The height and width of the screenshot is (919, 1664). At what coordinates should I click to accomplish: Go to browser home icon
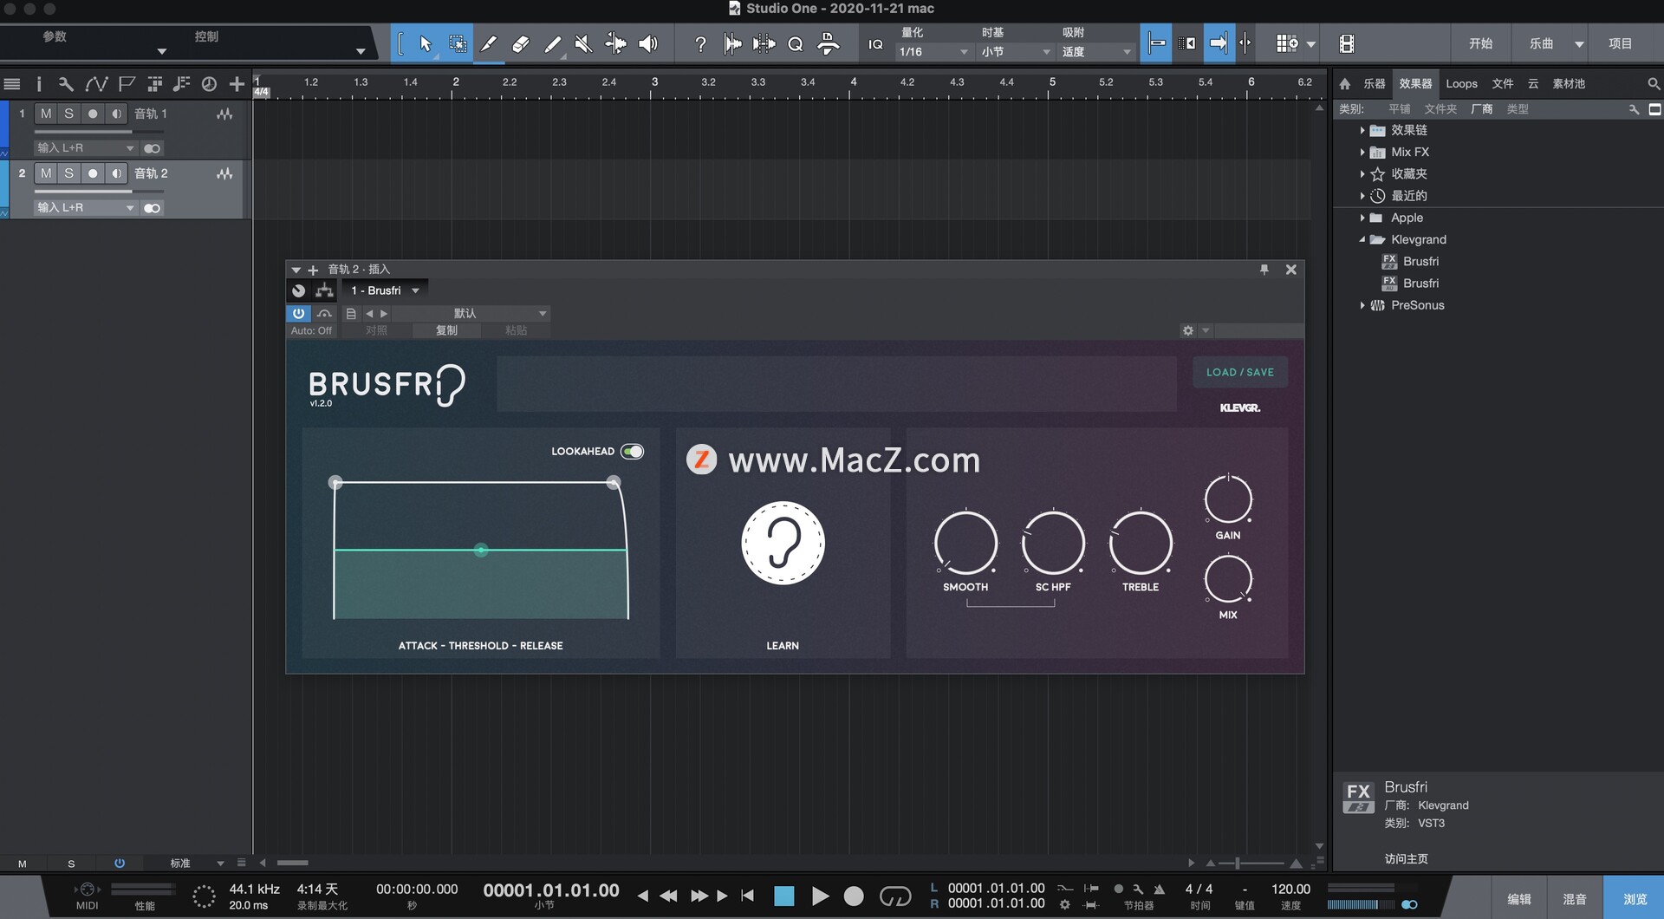[x=1344, y=84]
